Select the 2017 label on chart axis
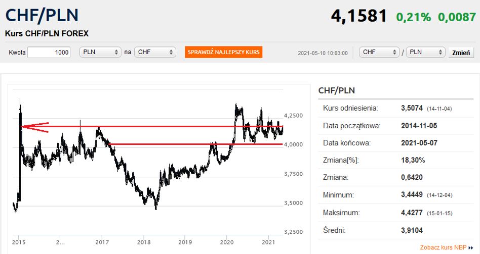Screen dimensions: 480x254 [x=102, y=241]
